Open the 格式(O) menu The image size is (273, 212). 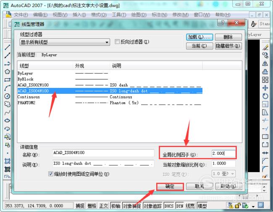click(x=99, y=15)
